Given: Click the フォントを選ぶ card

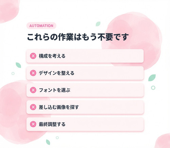Looking at the screenshot, I should pos(85,90).
